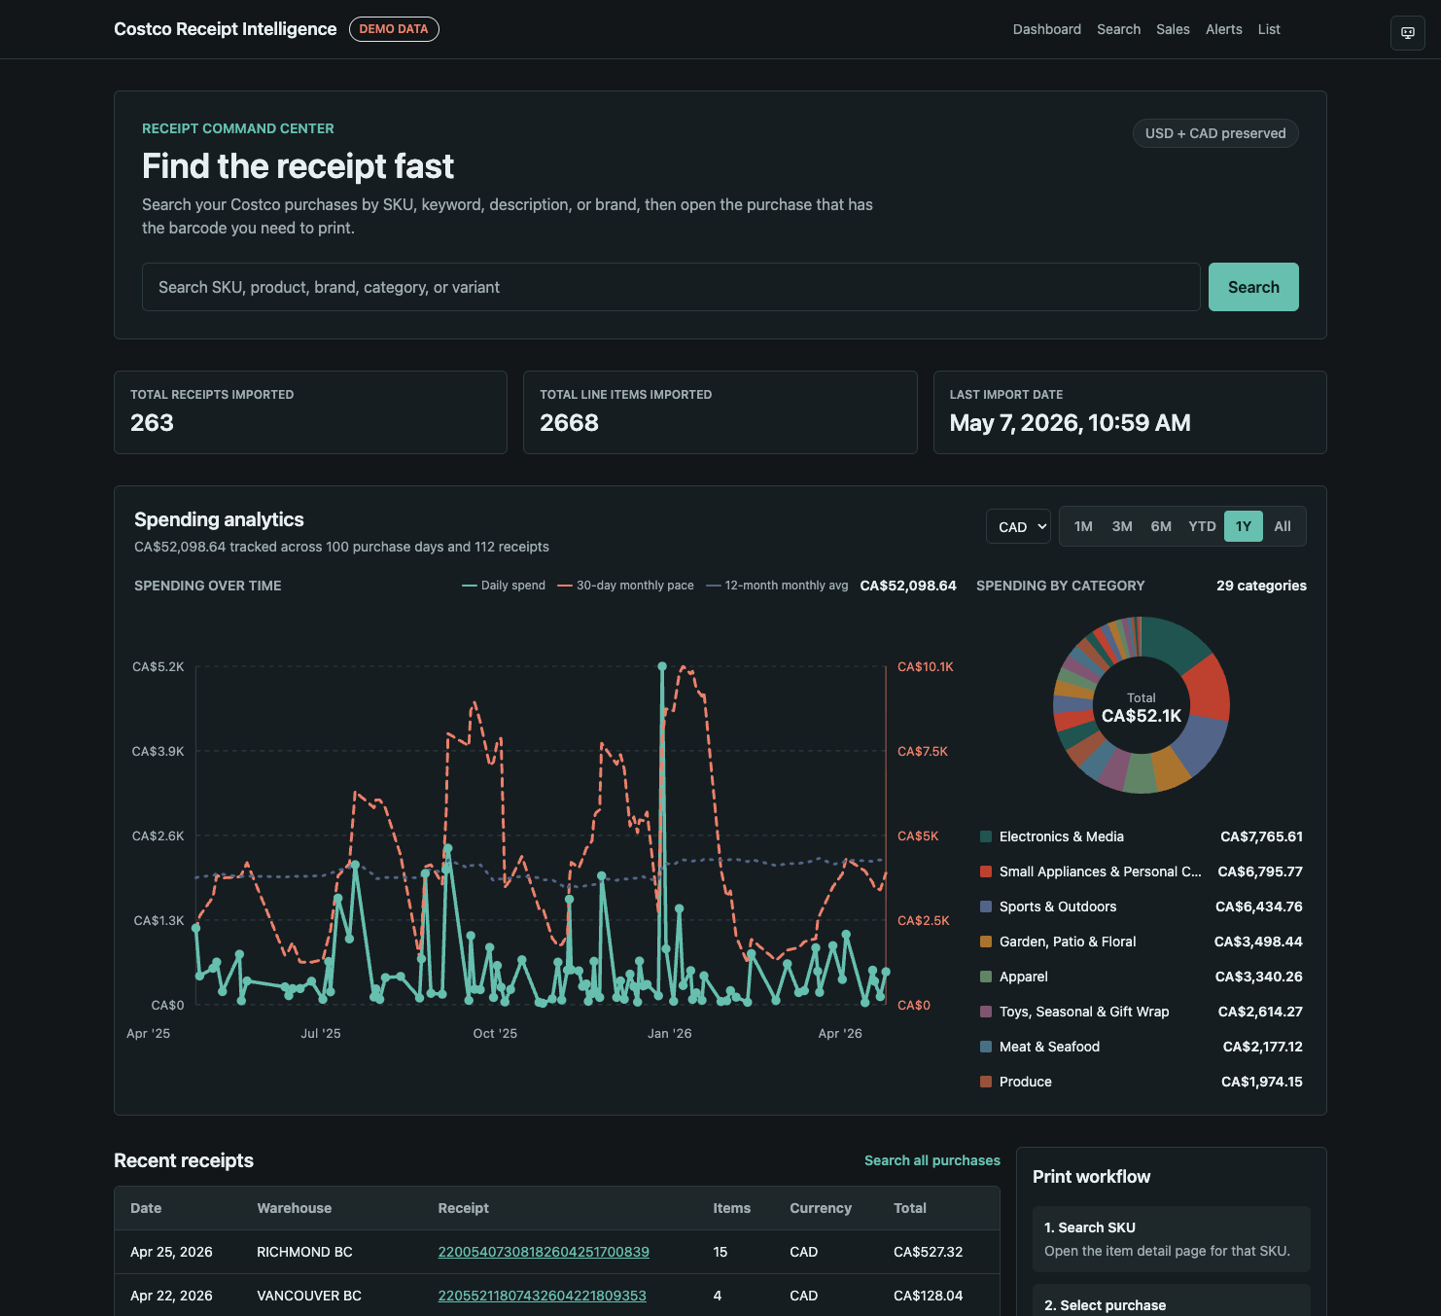Open the Dashboard nav item
This screenshot has height=1316, width=1441.
click(x=1046, y=29)
